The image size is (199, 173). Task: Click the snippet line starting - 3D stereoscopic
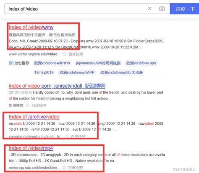pyautogui.click(x=87, y=155)
